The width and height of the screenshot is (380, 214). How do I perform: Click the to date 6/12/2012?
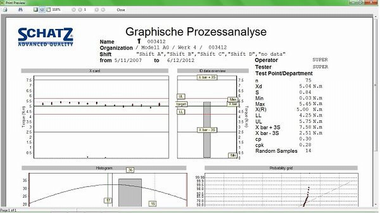coord(180,60)
